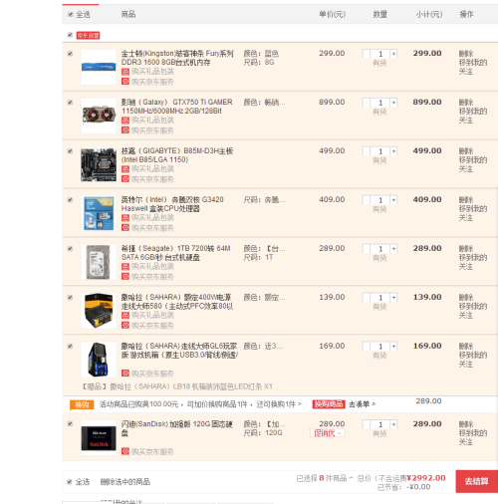Click the red 去结算 checkout button
This screenshot has width=498, height=504.
[477, 481]
